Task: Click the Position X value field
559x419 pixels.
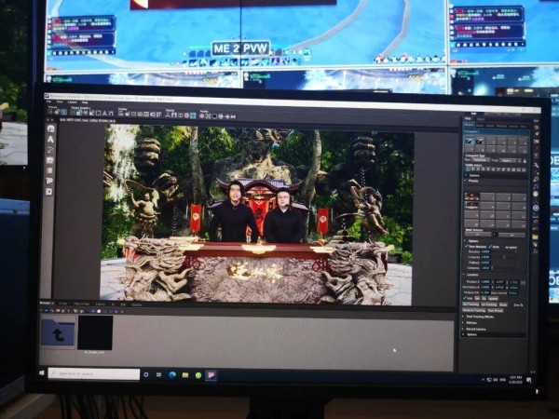Action: 485,281
